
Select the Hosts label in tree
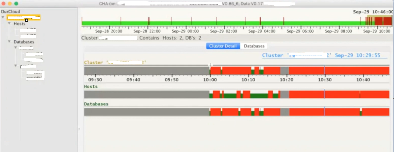[20, 23]
